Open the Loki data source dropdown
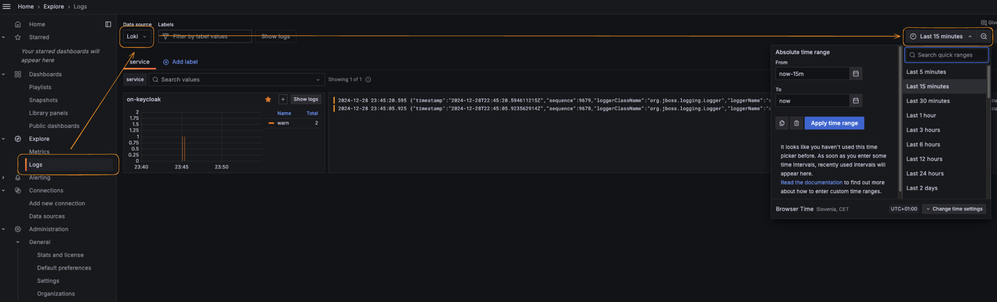 137,36
